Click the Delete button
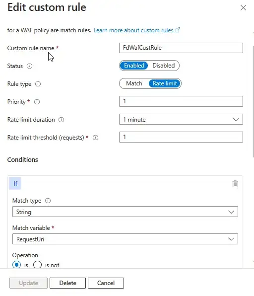The height and width of the screenshot is (296, 254). tap(67, 283)
